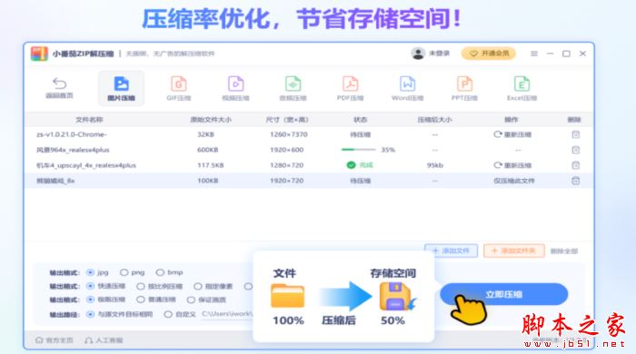Click the app logo beside 小番茄ZIP解压缩
636x354 pixels.
[x=39, y=54]
